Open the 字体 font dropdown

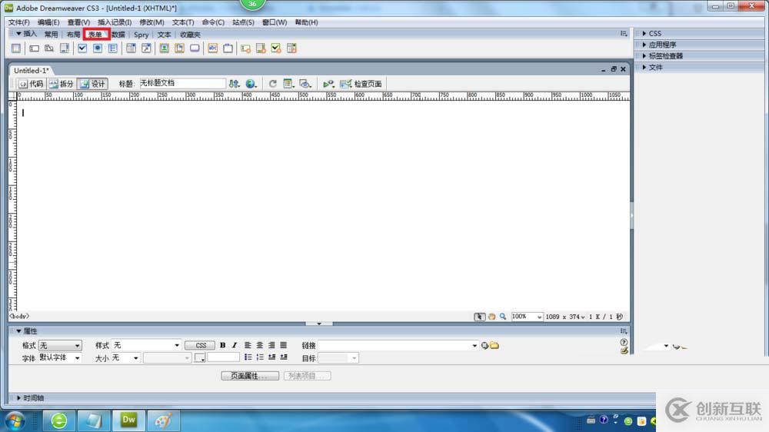point(60,358)
